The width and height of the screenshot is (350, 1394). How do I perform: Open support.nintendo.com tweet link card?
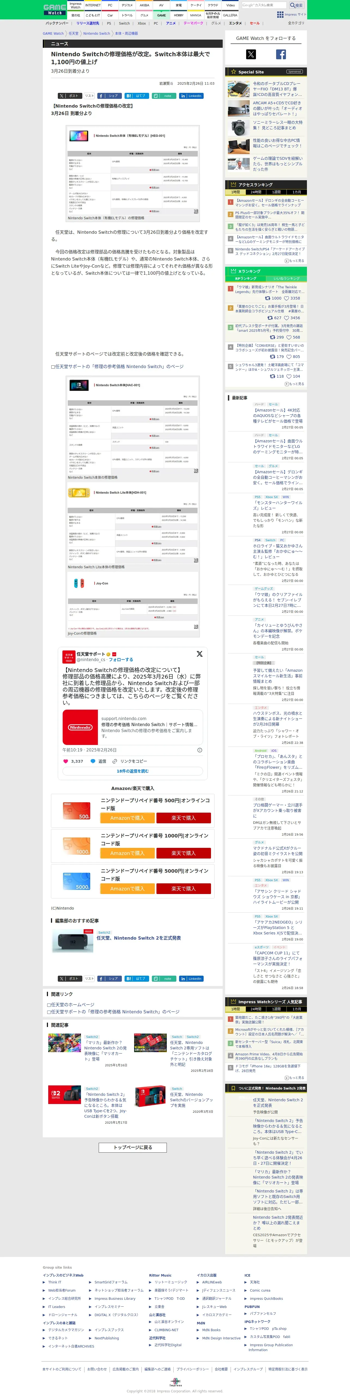click(x=132, y=727)
